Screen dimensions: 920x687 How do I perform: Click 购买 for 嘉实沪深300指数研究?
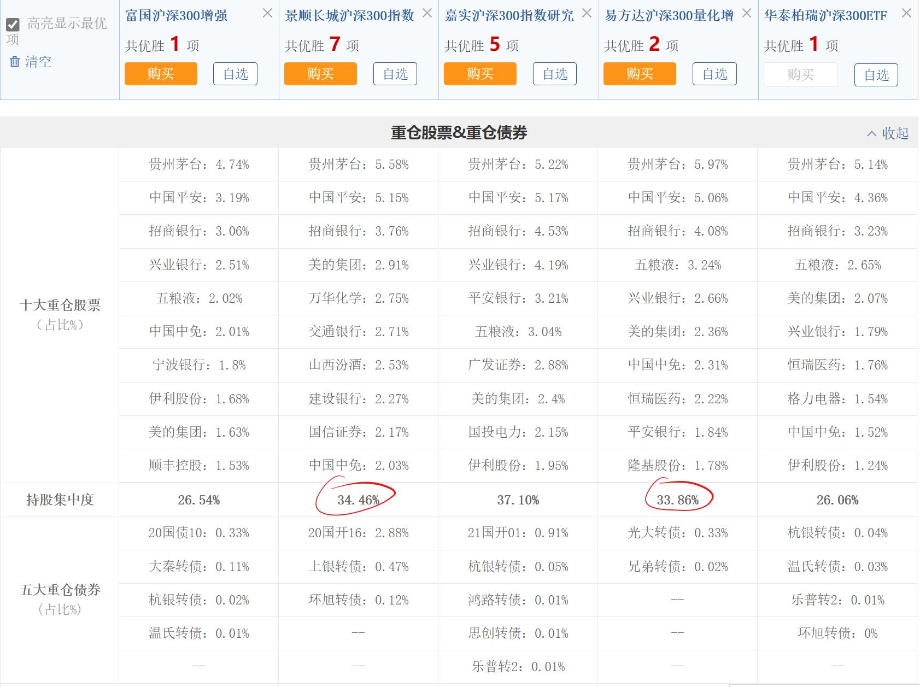(480, 74)
